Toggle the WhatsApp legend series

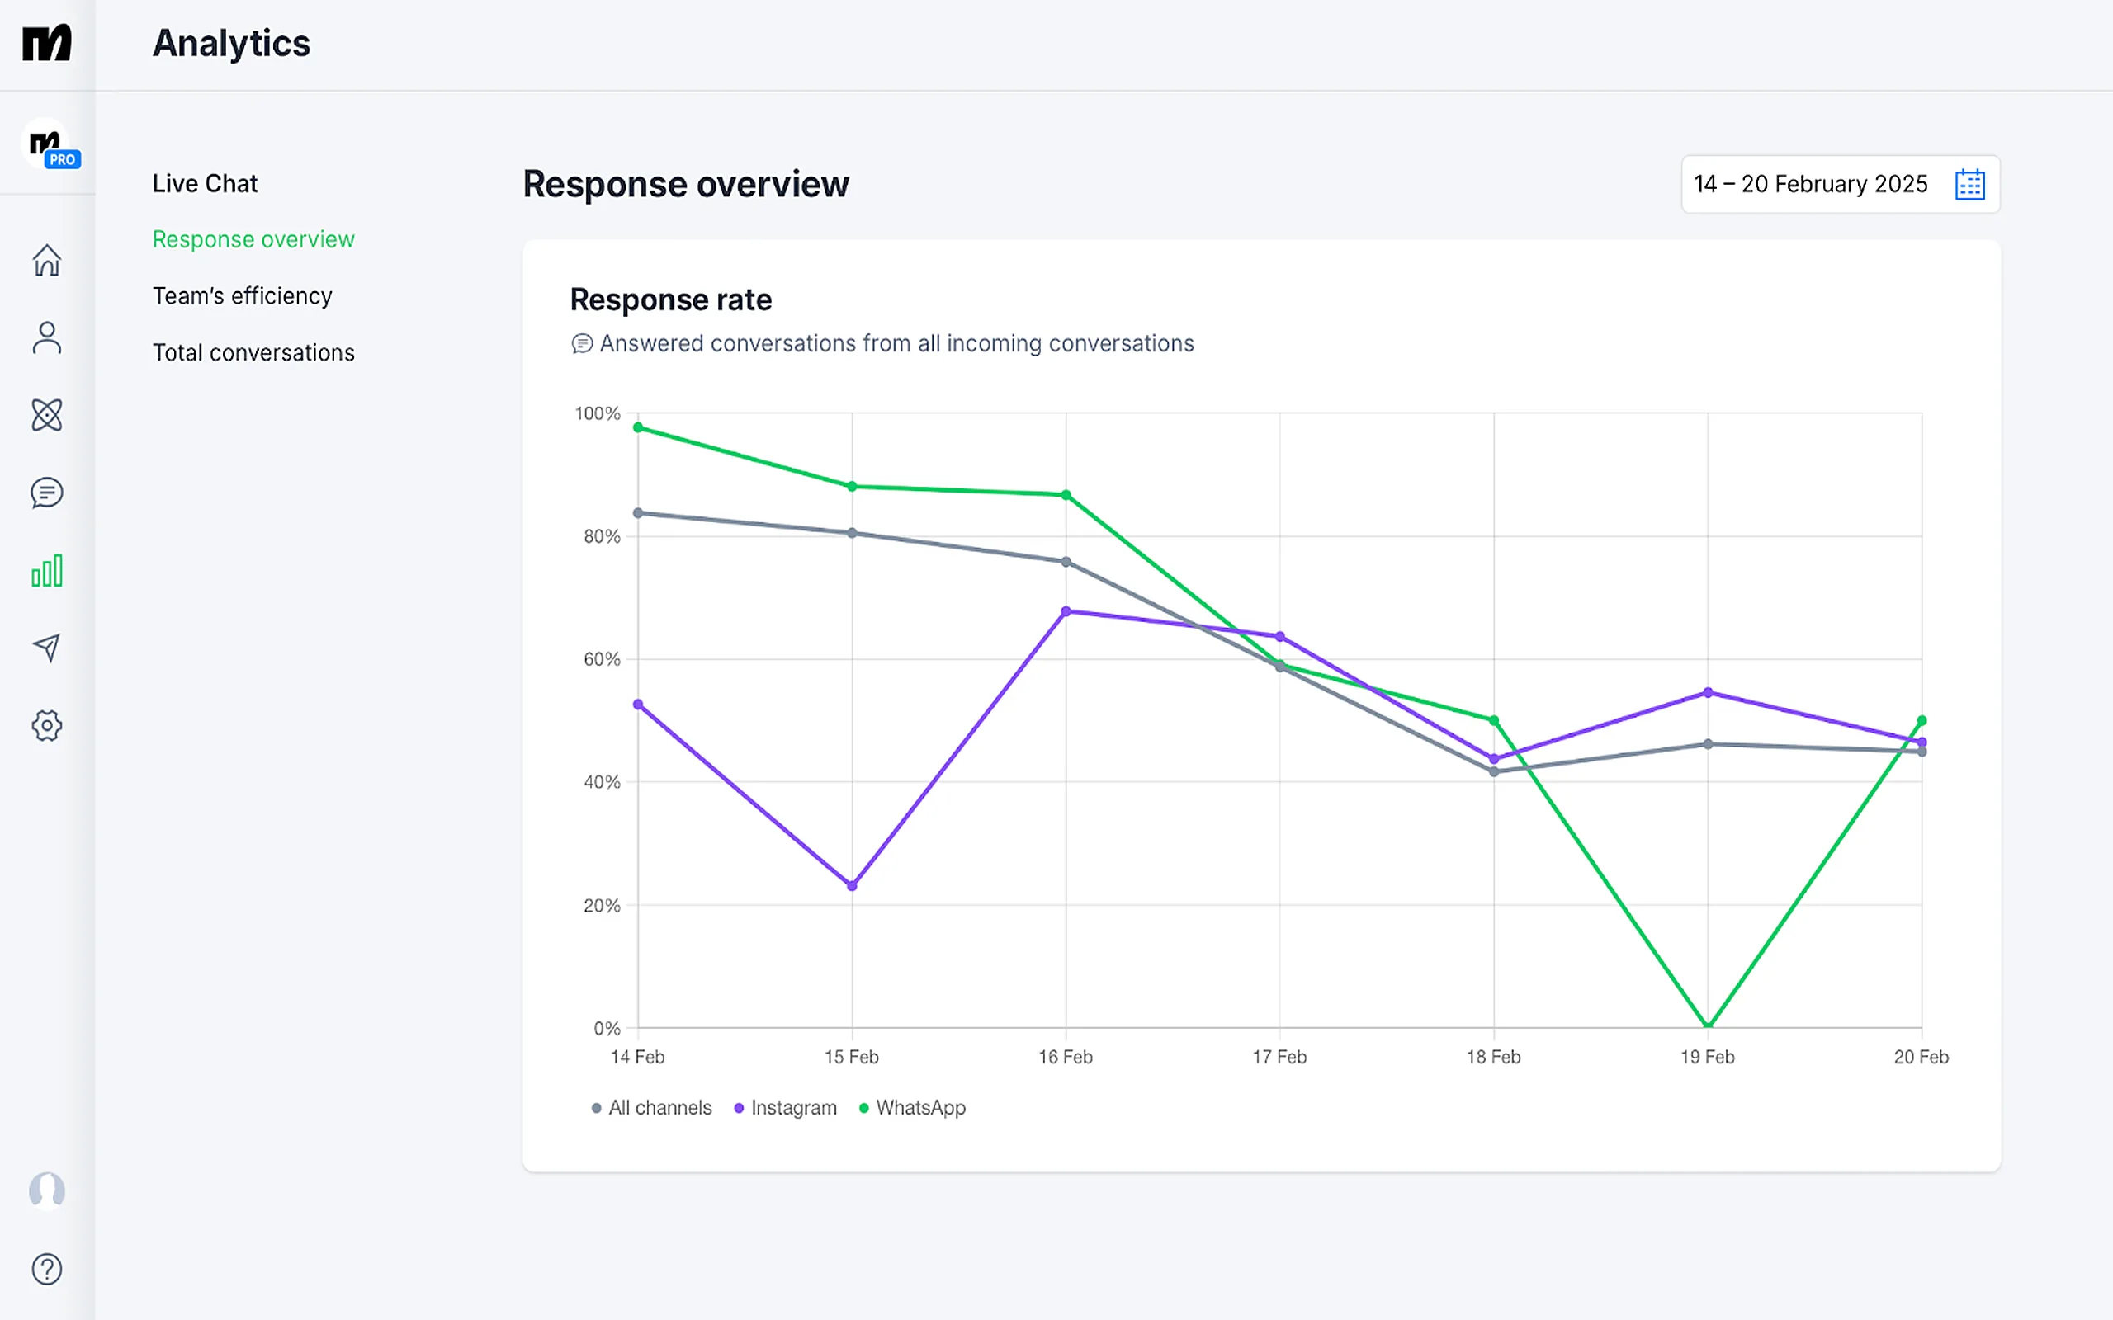912,1108
